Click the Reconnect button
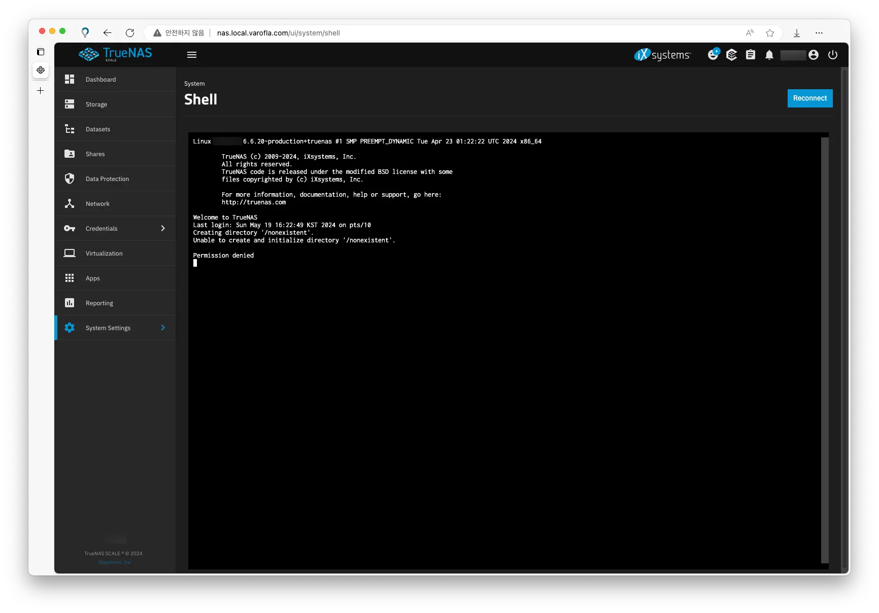879x613 pixels. tap(810, 98)
